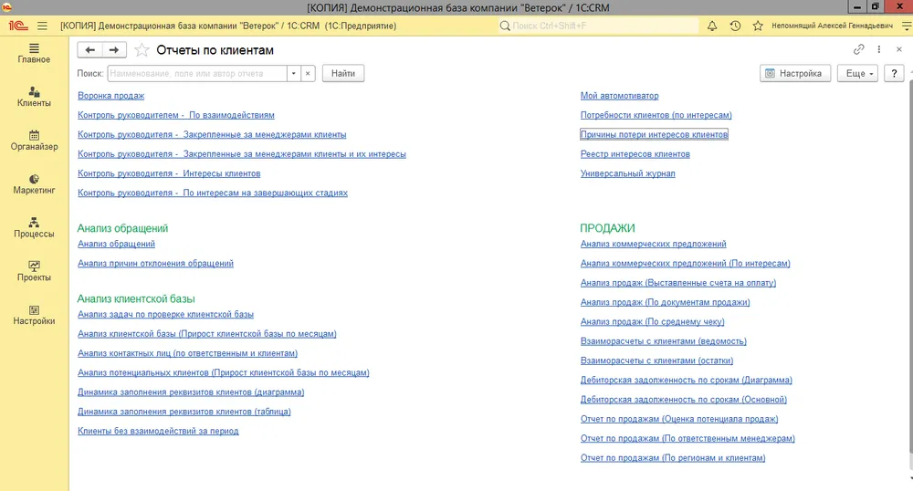Open the three-dots page options menu
Image resolution: width=913 pixels, height=491 pixels.
(878, 49)
